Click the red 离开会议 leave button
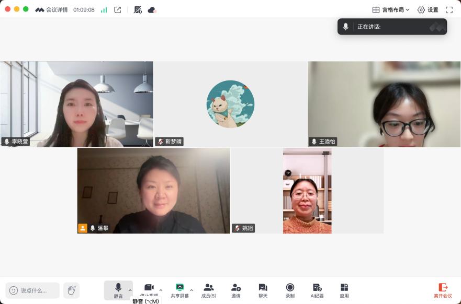461x304 pixels. click(x=443, y=290)
